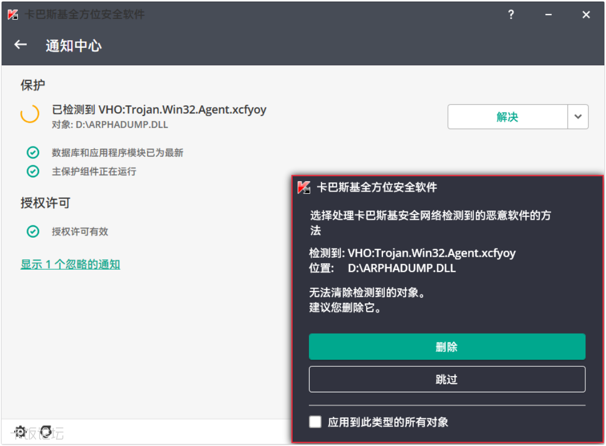606x446 pixels.
Task: Click the 通知中心 page title
Action: (x=73, y=46)
